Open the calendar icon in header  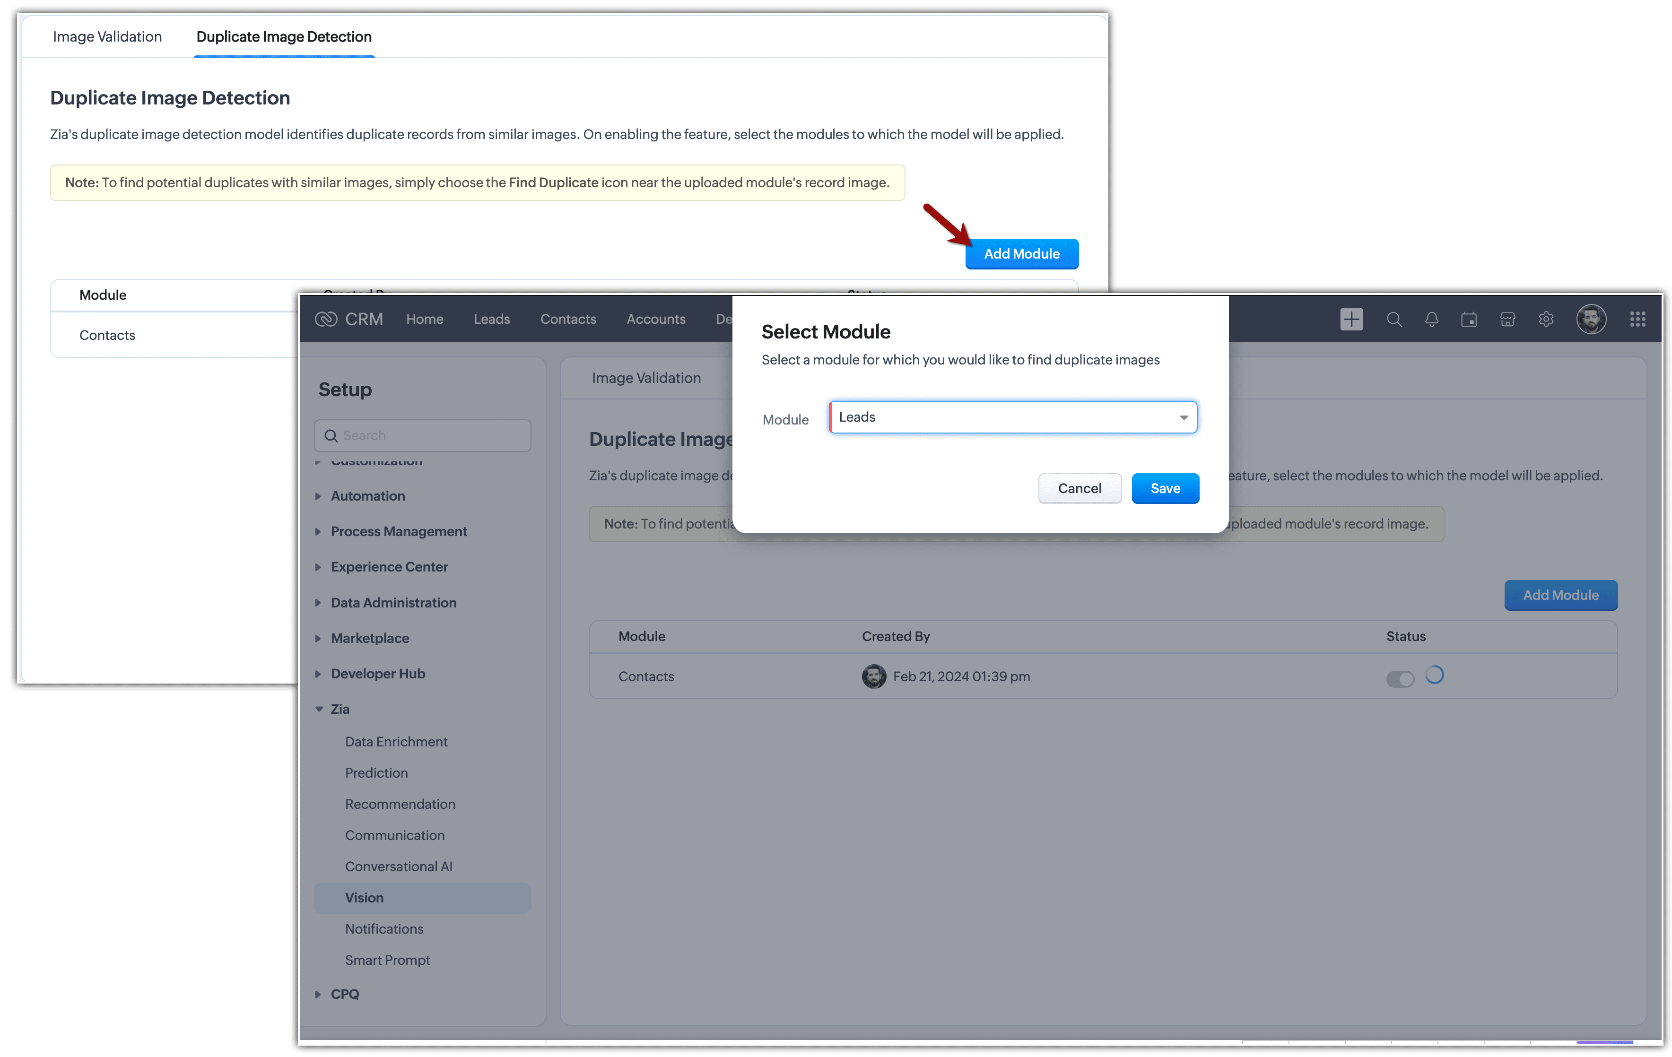(x=1469, y=319)
